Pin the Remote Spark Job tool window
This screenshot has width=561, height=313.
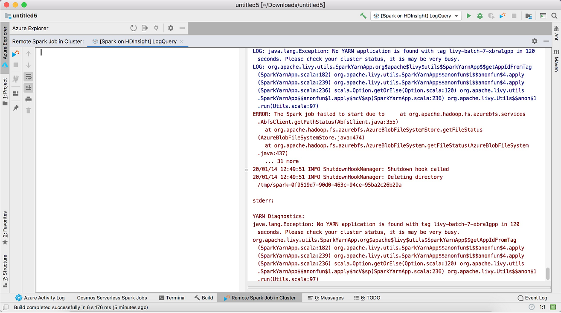16,107
